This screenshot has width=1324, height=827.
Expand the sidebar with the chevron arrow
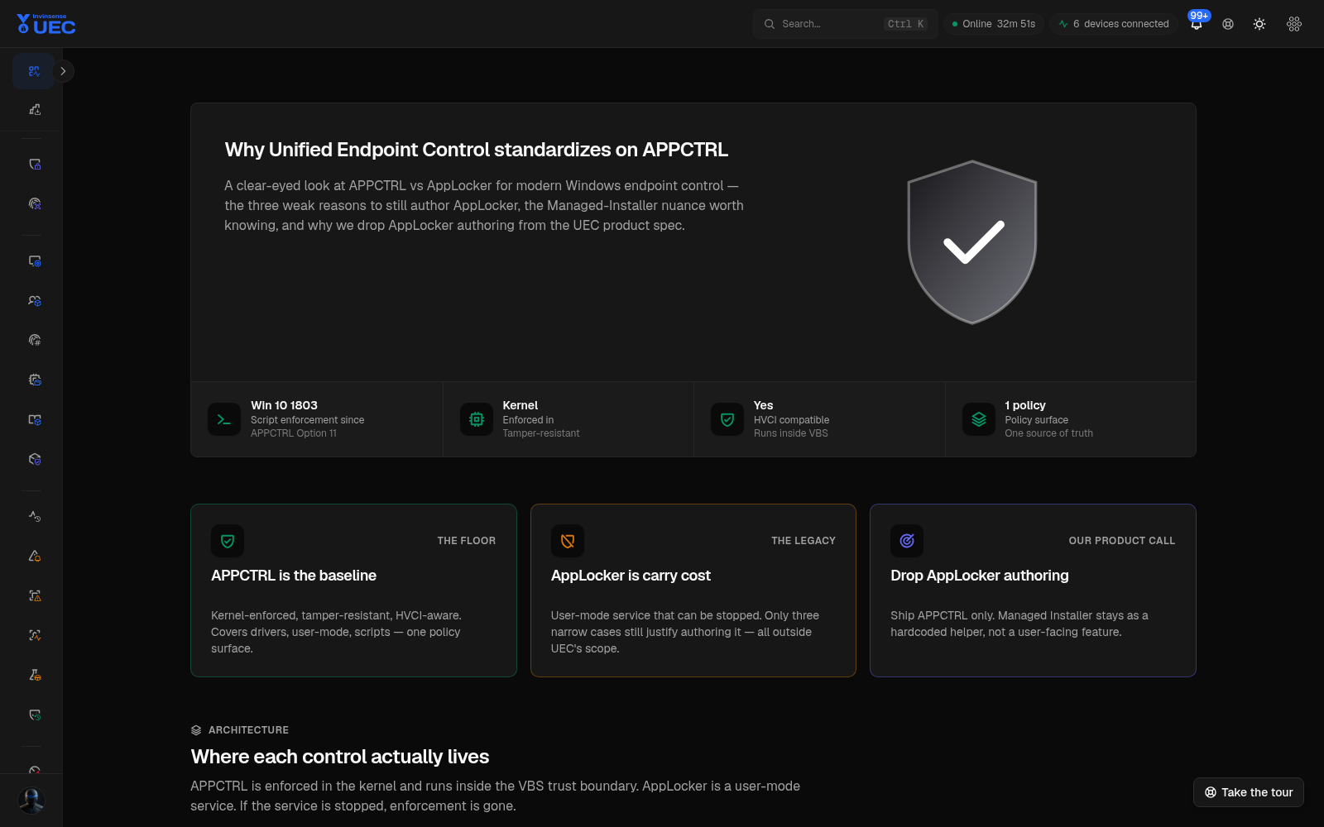pyautogui.click(x=64, y=71)
